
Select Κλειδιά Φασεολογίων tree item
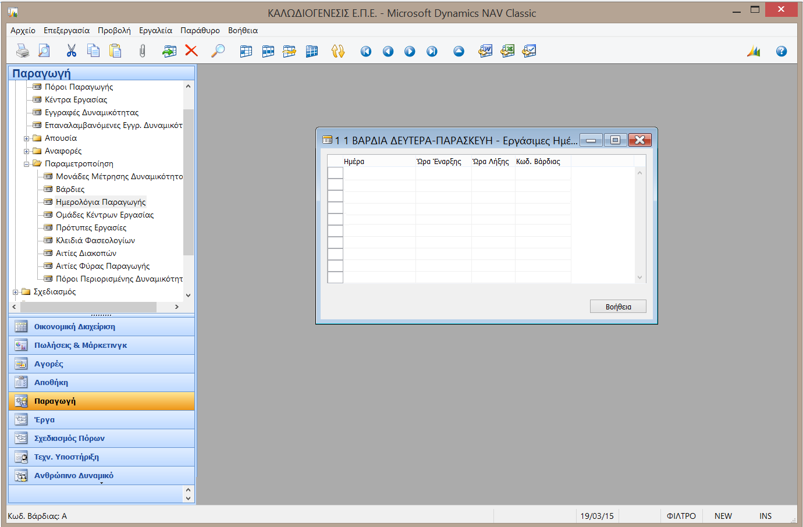coord(95,240)
